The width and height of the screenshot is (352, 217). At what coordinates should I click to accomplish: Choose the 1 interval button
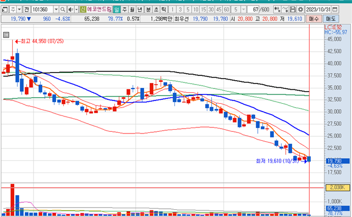[172, 9]
